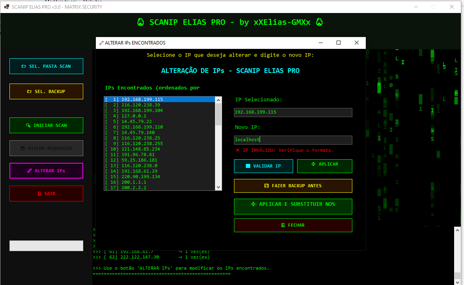The height and width of the screenshot is (285, 464).
Task: Select list row 191.96.78.81
Action: pyautogui.click(x=159, y=155)
